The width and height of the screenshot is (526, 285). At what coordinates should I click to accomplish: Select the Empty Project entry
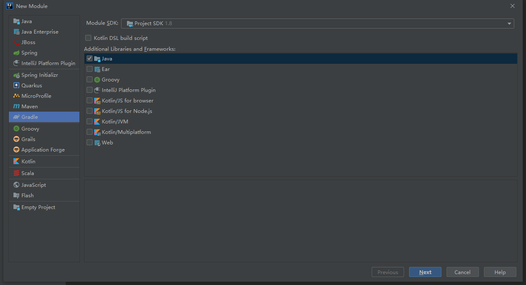44,207
